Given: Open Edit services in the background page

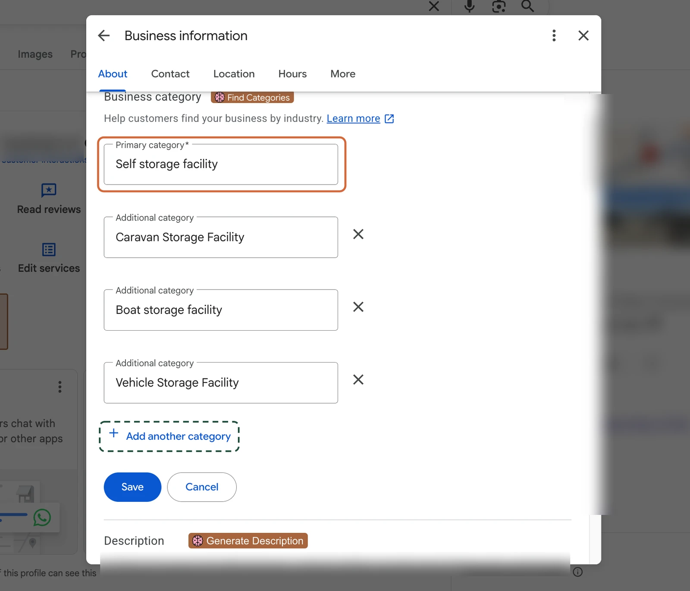Looking at the screenshot, I should click(49, 258).
